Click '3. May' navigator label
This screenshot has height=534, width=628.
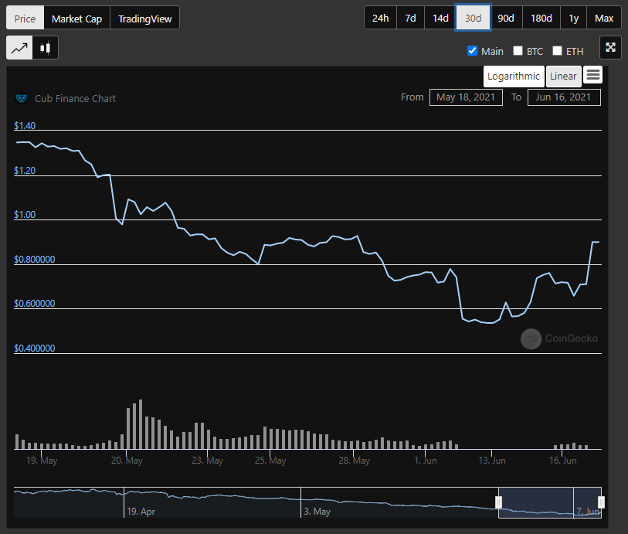(x=317, y=512)
